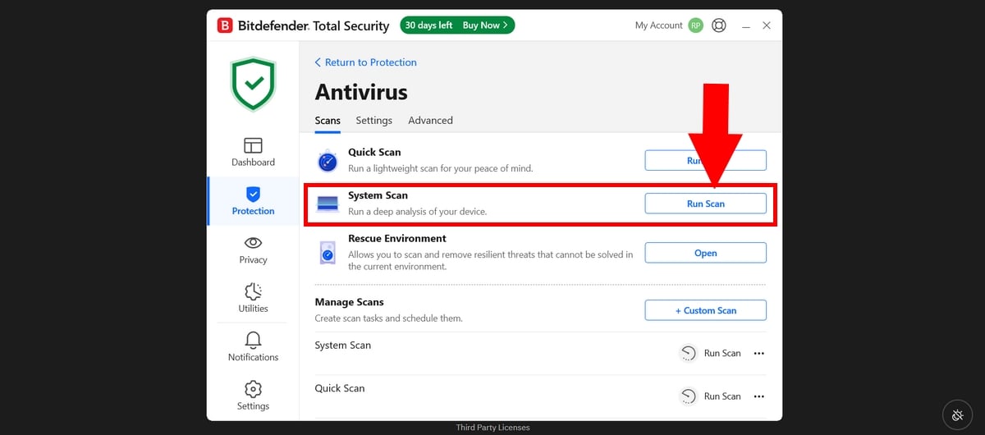The height and width of the screenshot is (435, 985).
Task: Switch to the Settings tab
Action: point(373,121)
